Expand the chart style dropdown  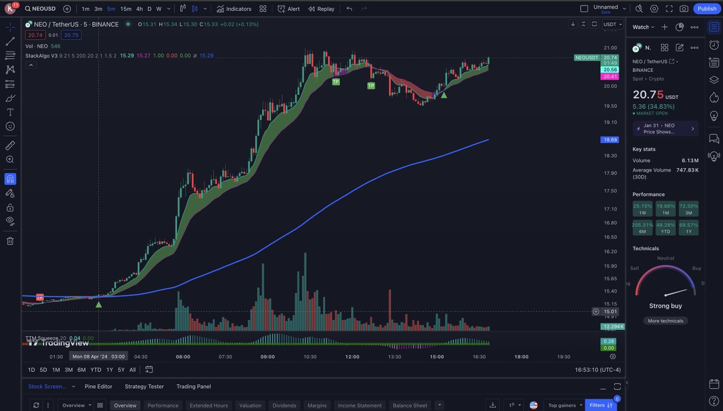[x=205, y=9]
